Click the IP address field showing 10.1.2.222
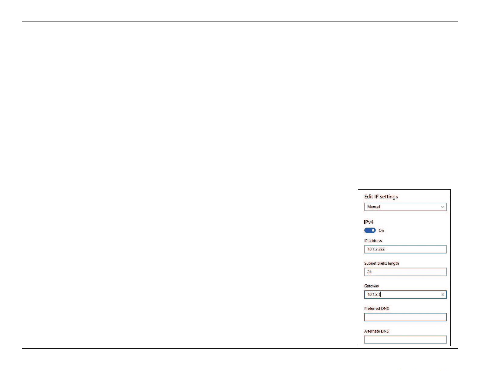 405,249
